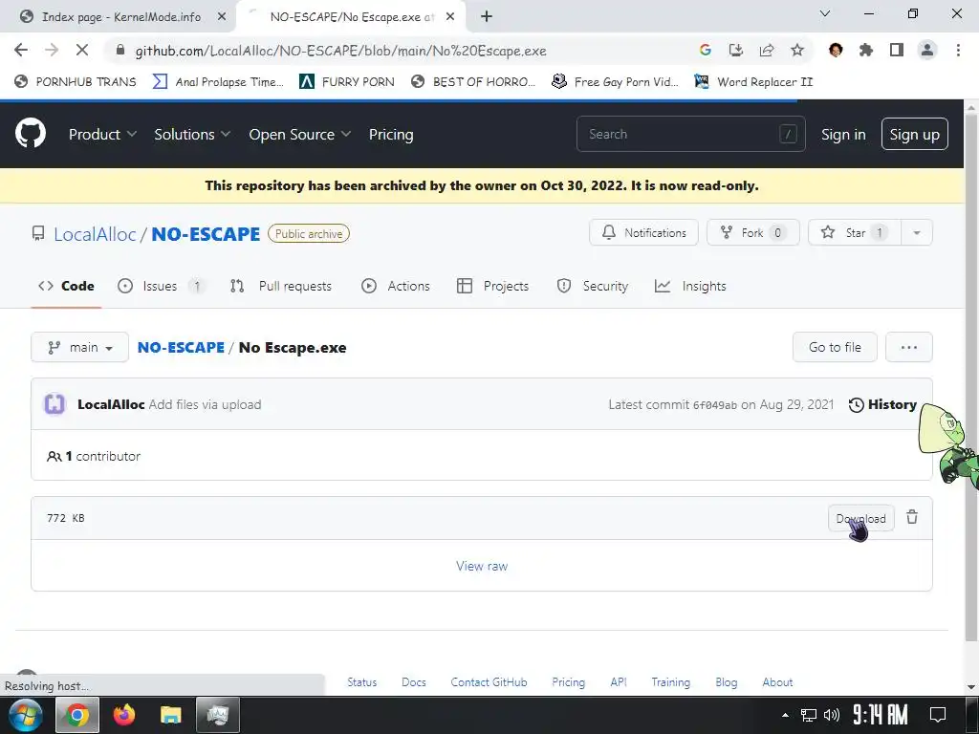Open the fourth taskbar application icon
The width and height of the screenshot is (979, 734).
218,715
